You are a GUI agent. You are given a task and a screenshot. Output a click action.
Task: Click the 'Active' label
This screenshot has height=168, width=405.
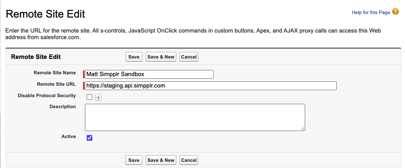click(x=69, y=136)
